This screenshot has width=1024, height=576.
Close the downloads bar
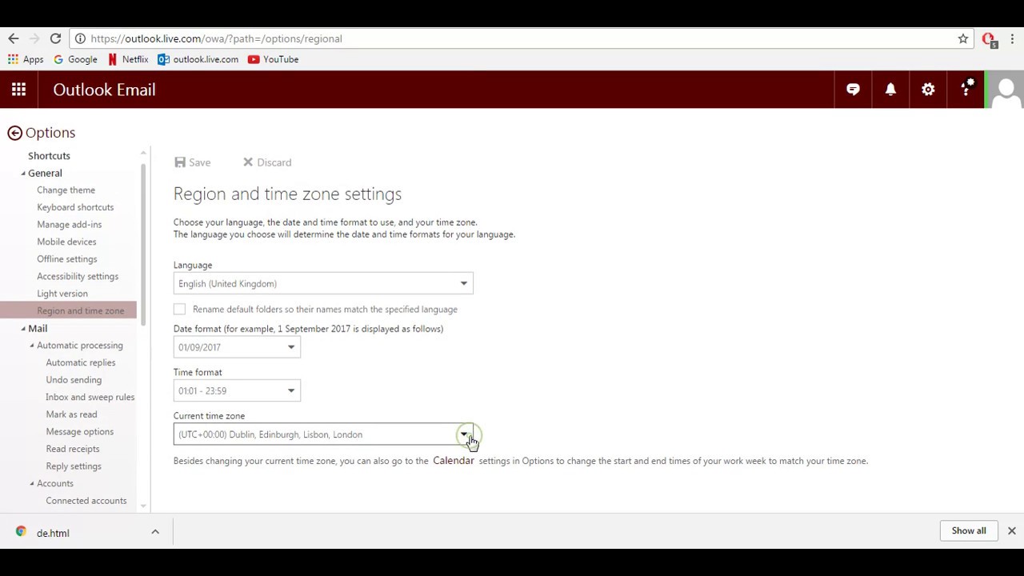(1011, 530)
